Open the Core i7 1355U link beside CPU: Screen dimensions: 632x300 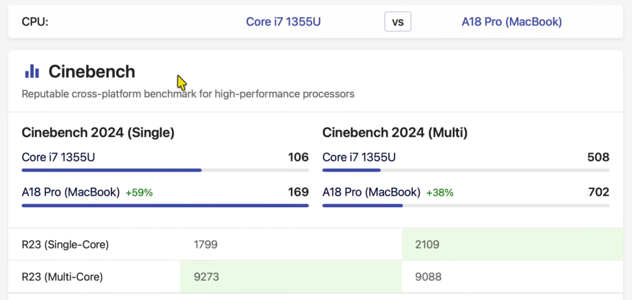coord(283,21)
